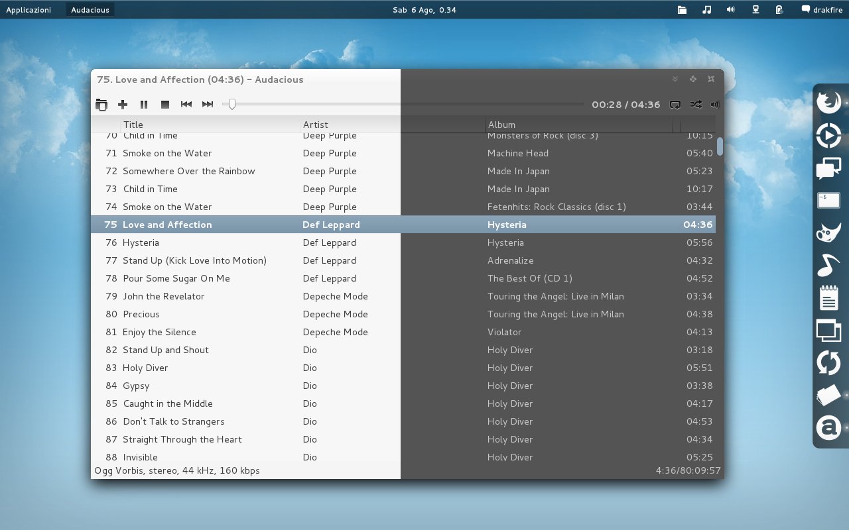
Task: Click Machine Head album cell
Action: tap(518, 153)
